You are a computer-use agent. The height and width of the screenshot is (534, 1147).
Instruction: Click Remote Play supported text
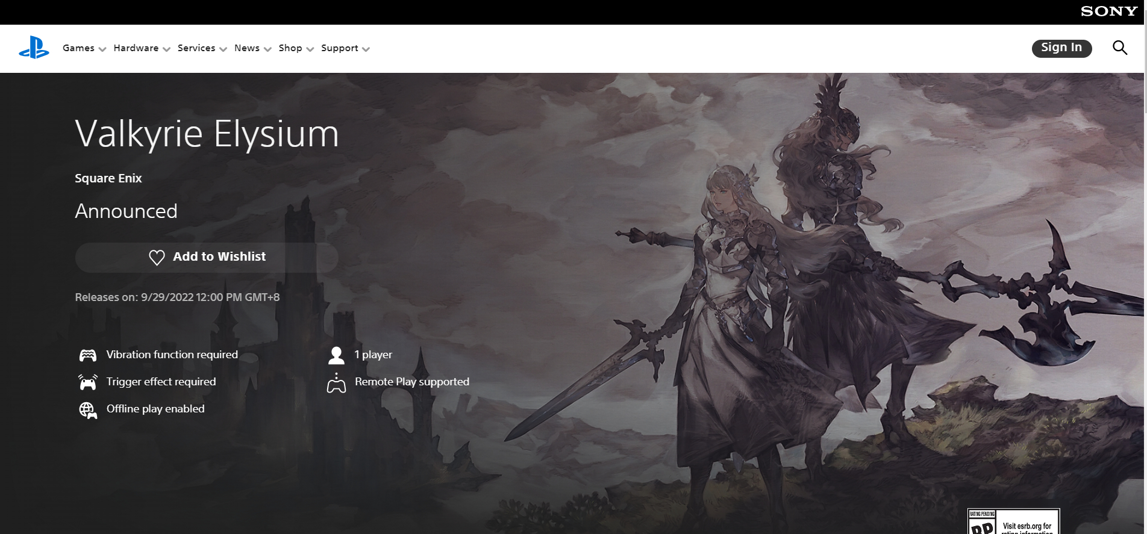pyautogui.click(x=412, y=382)
